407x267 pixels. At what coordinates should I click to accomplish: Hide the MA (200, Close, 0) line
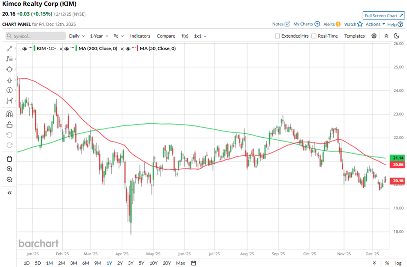pos(67,49)
